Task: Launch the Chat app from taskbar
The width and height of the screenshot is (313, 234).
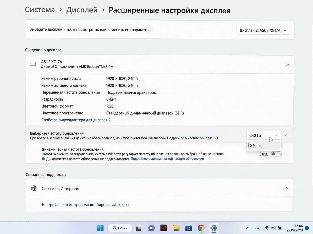Action: point(151,228)
